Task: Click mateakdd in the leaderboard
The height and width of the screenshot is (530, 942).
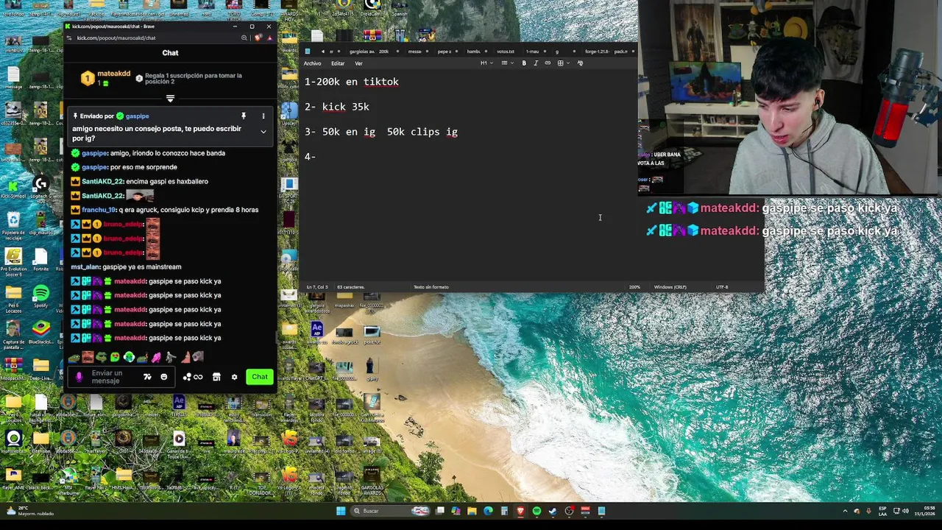Action: tap(114, 74)
